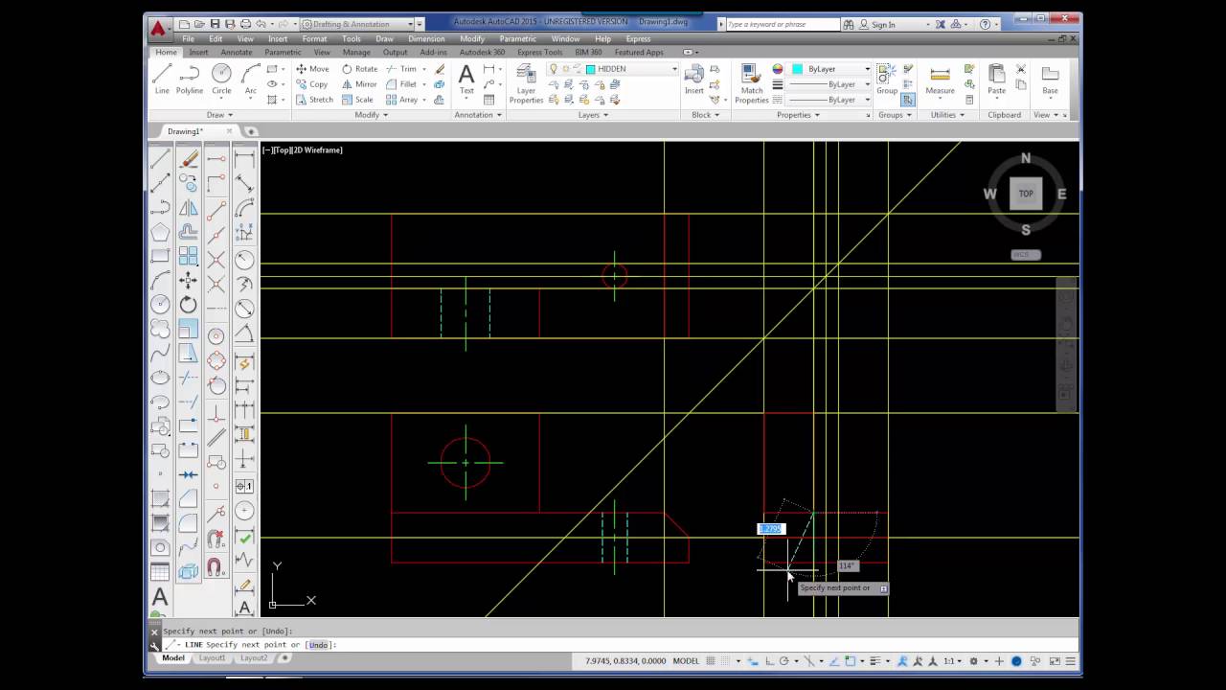Activate the Circle tool

221,79
